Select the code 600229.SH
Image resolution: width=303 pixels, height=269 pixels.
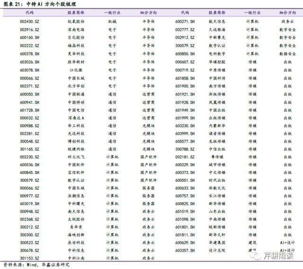pyautogui.click(x=185, y=165)
